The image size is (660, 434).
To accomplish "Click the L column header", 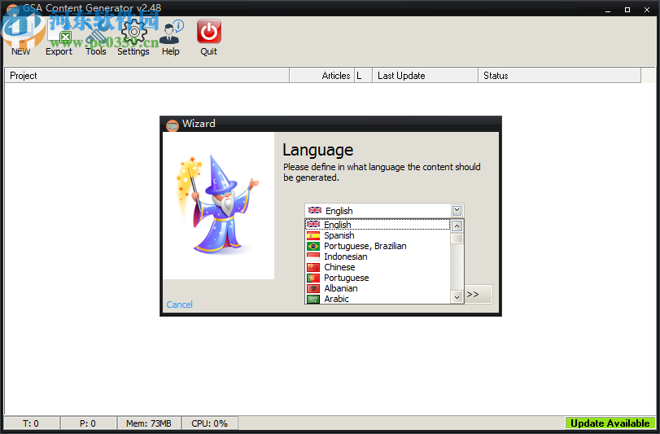I will pyautogui.click(x=363, y=76).
